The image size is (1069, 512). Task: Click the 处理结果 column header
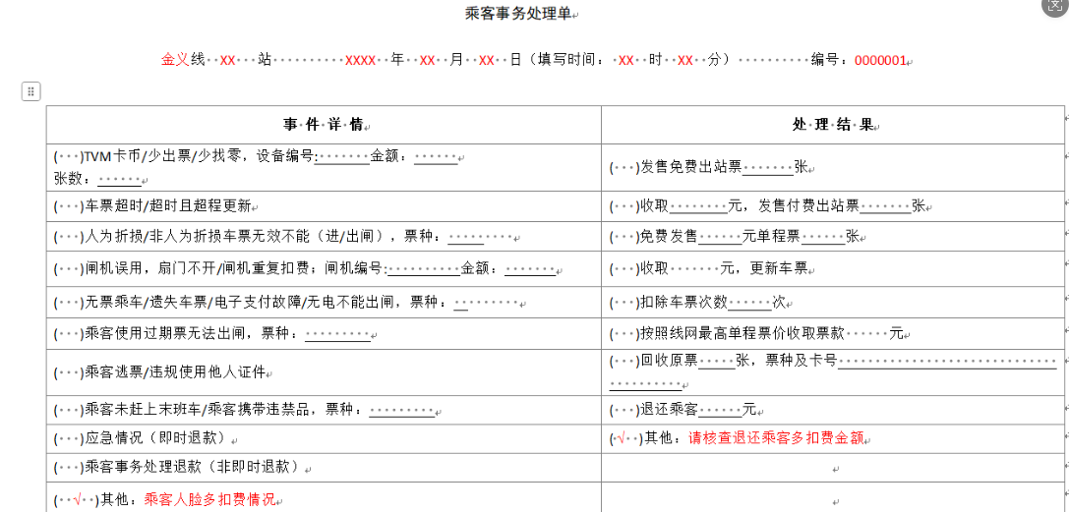pos(832,125)
